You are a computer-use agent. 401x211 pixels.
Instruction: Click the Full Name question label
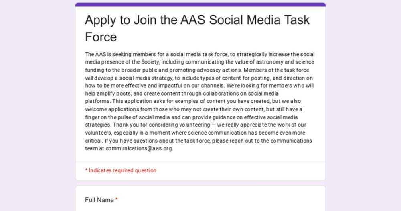99,200
